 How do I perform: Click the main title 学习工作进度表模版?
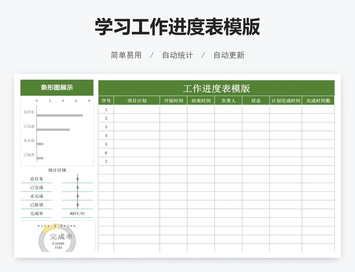(x=177, y=27)
